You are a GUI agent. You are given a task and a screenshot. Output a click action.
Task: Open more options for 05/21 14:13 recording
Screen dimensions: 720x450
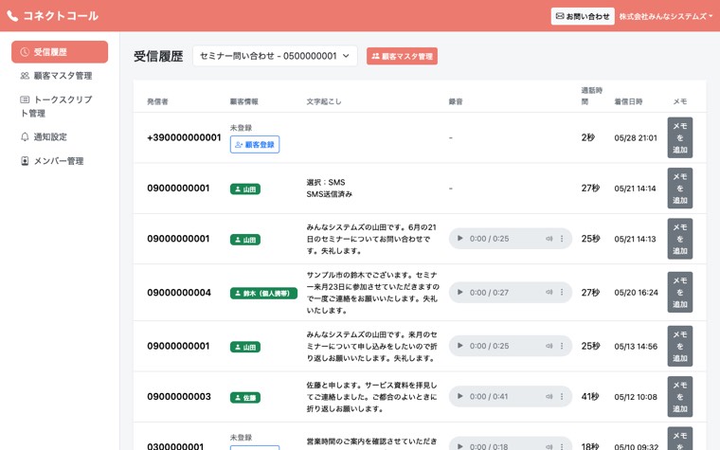click(x=562, y=239)
